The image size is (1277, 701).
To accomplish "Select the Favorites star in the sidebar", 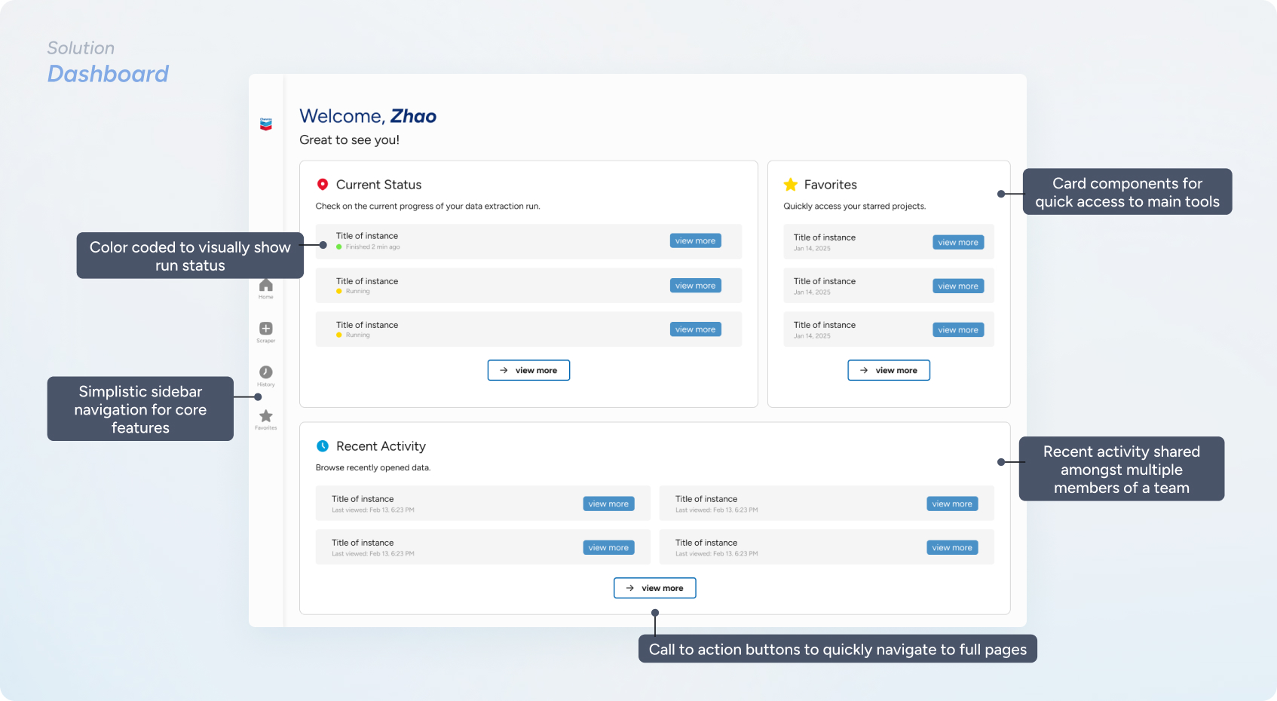I will coord(265,417).
